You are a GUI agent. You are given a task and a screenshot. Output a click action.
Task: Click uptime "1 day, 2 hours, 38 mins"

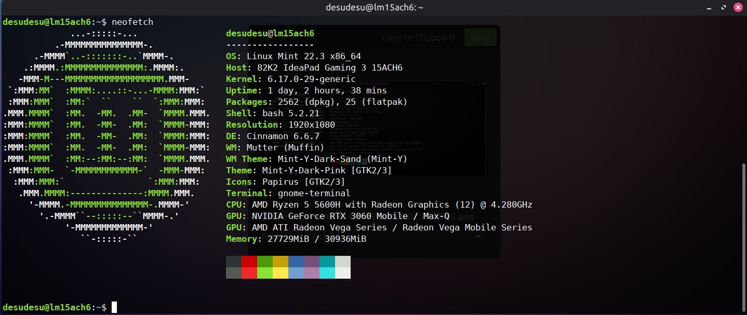(x=327, y=91)
